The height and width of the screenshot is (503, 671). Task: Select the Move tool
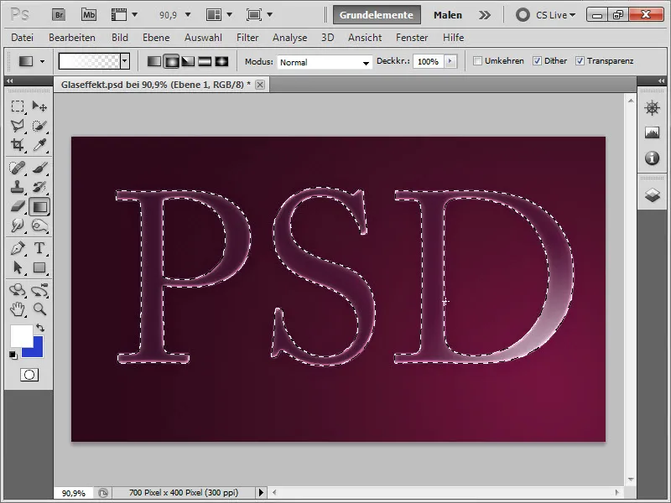tap(39, 106)
